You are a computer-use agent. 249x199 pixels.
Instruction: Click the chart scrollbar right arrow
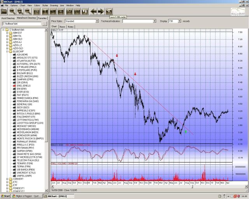(246, 187)
